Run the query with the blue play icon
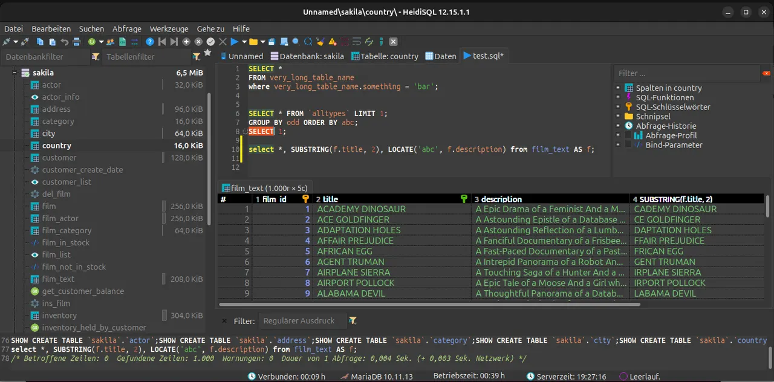Viewport: 774px width, 382px height. click(x=234, y=42)
